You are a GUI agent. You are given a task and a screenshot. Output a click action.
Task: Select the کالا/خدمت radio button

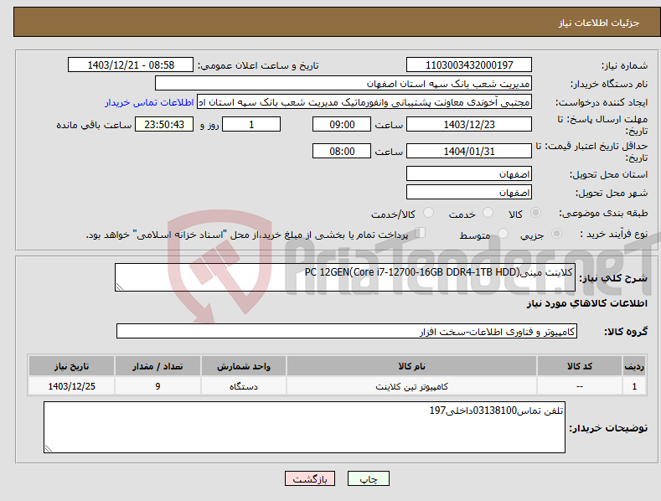point(428,213)
